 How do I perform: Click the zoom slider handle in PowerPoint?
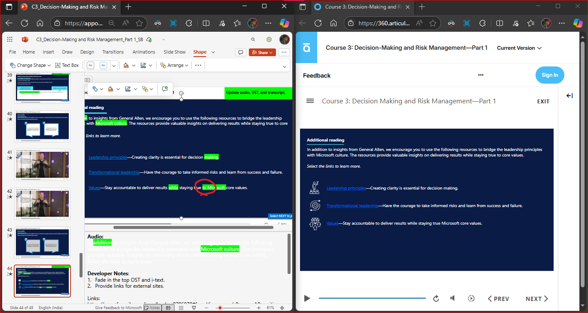point(220,308)
